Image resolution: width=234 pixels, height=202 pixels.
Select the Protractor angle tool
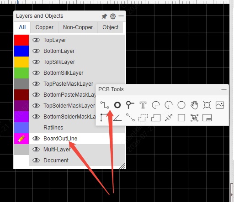pos(117,118)
